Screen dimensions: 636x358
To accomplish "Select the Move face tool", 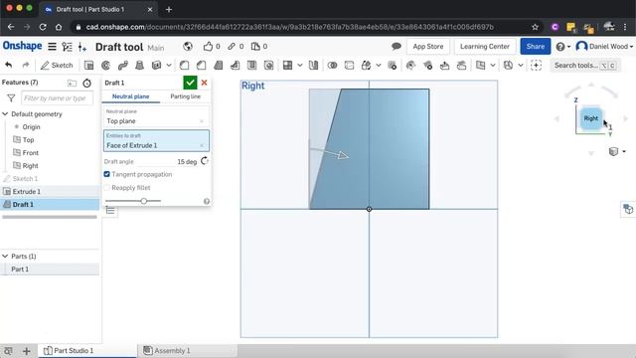I will tap(444, 65).
